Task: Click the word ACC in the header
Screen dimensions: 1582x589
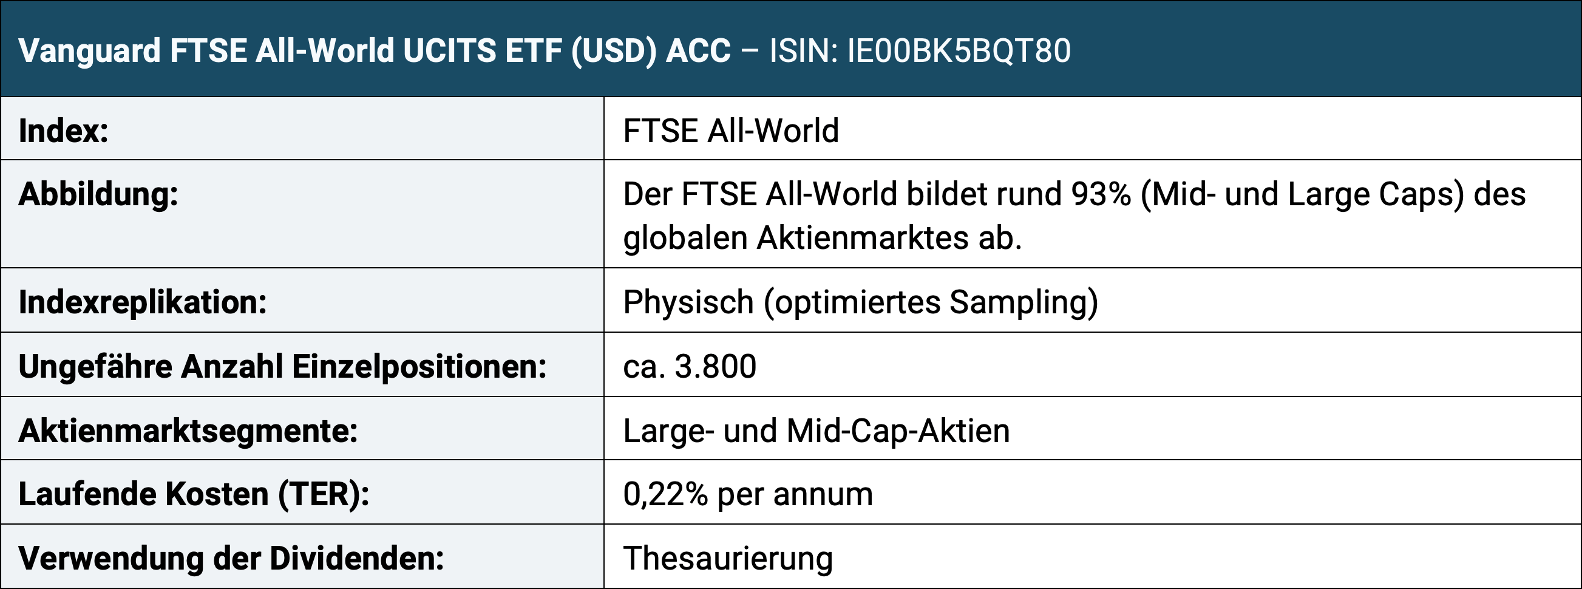Action: (x=698, y=50)
